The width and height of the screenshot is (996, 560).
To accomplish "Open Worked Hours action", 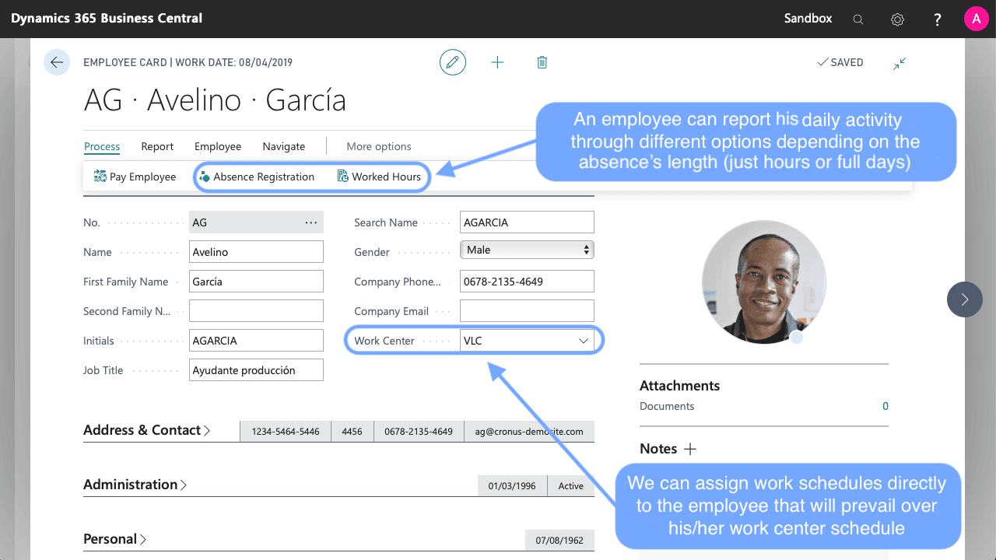I will 379,177.
